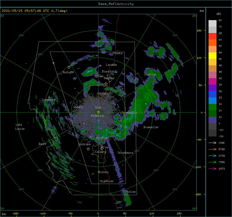Click the Limestone label
This screenshot has width=232, height=217.
pos(49,100)
